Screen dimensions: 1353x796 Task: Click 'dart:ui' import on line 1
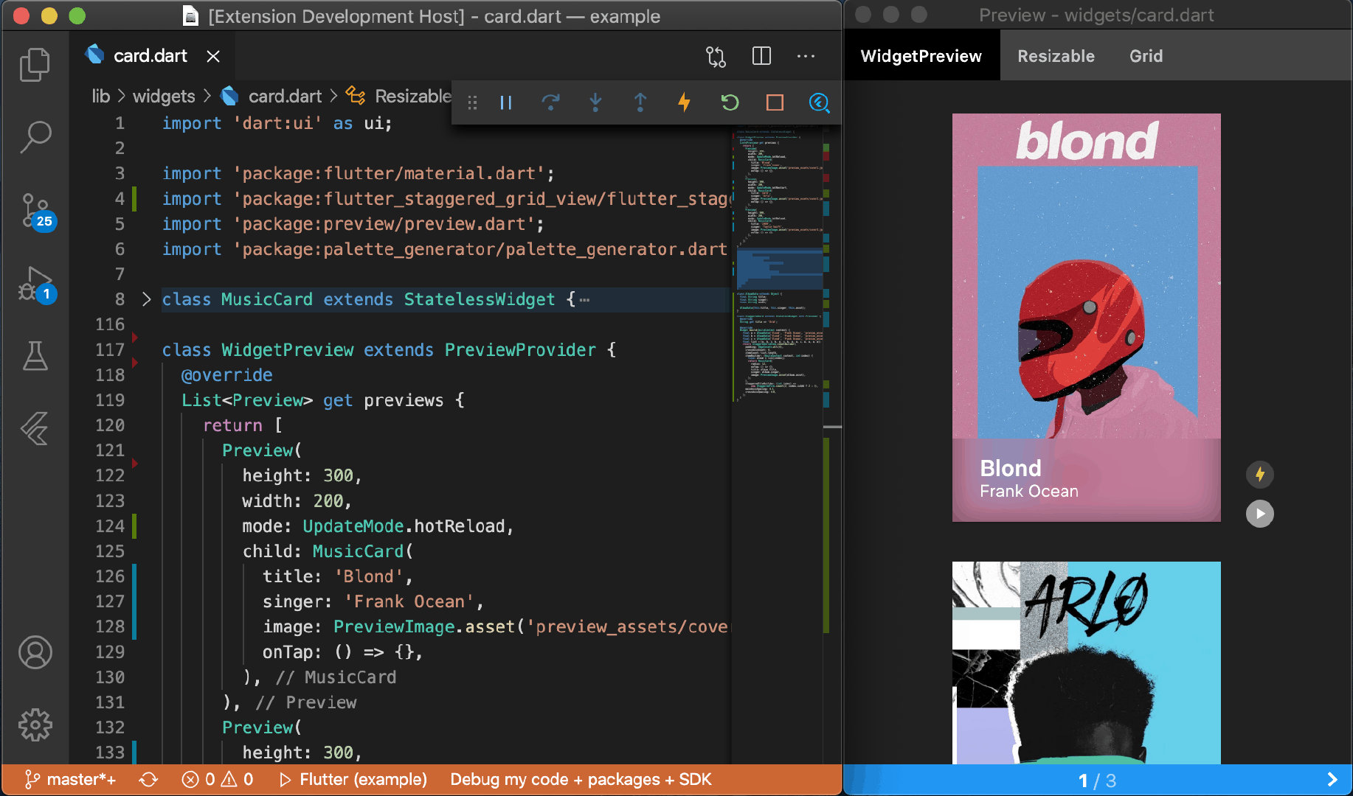point(277,123)
